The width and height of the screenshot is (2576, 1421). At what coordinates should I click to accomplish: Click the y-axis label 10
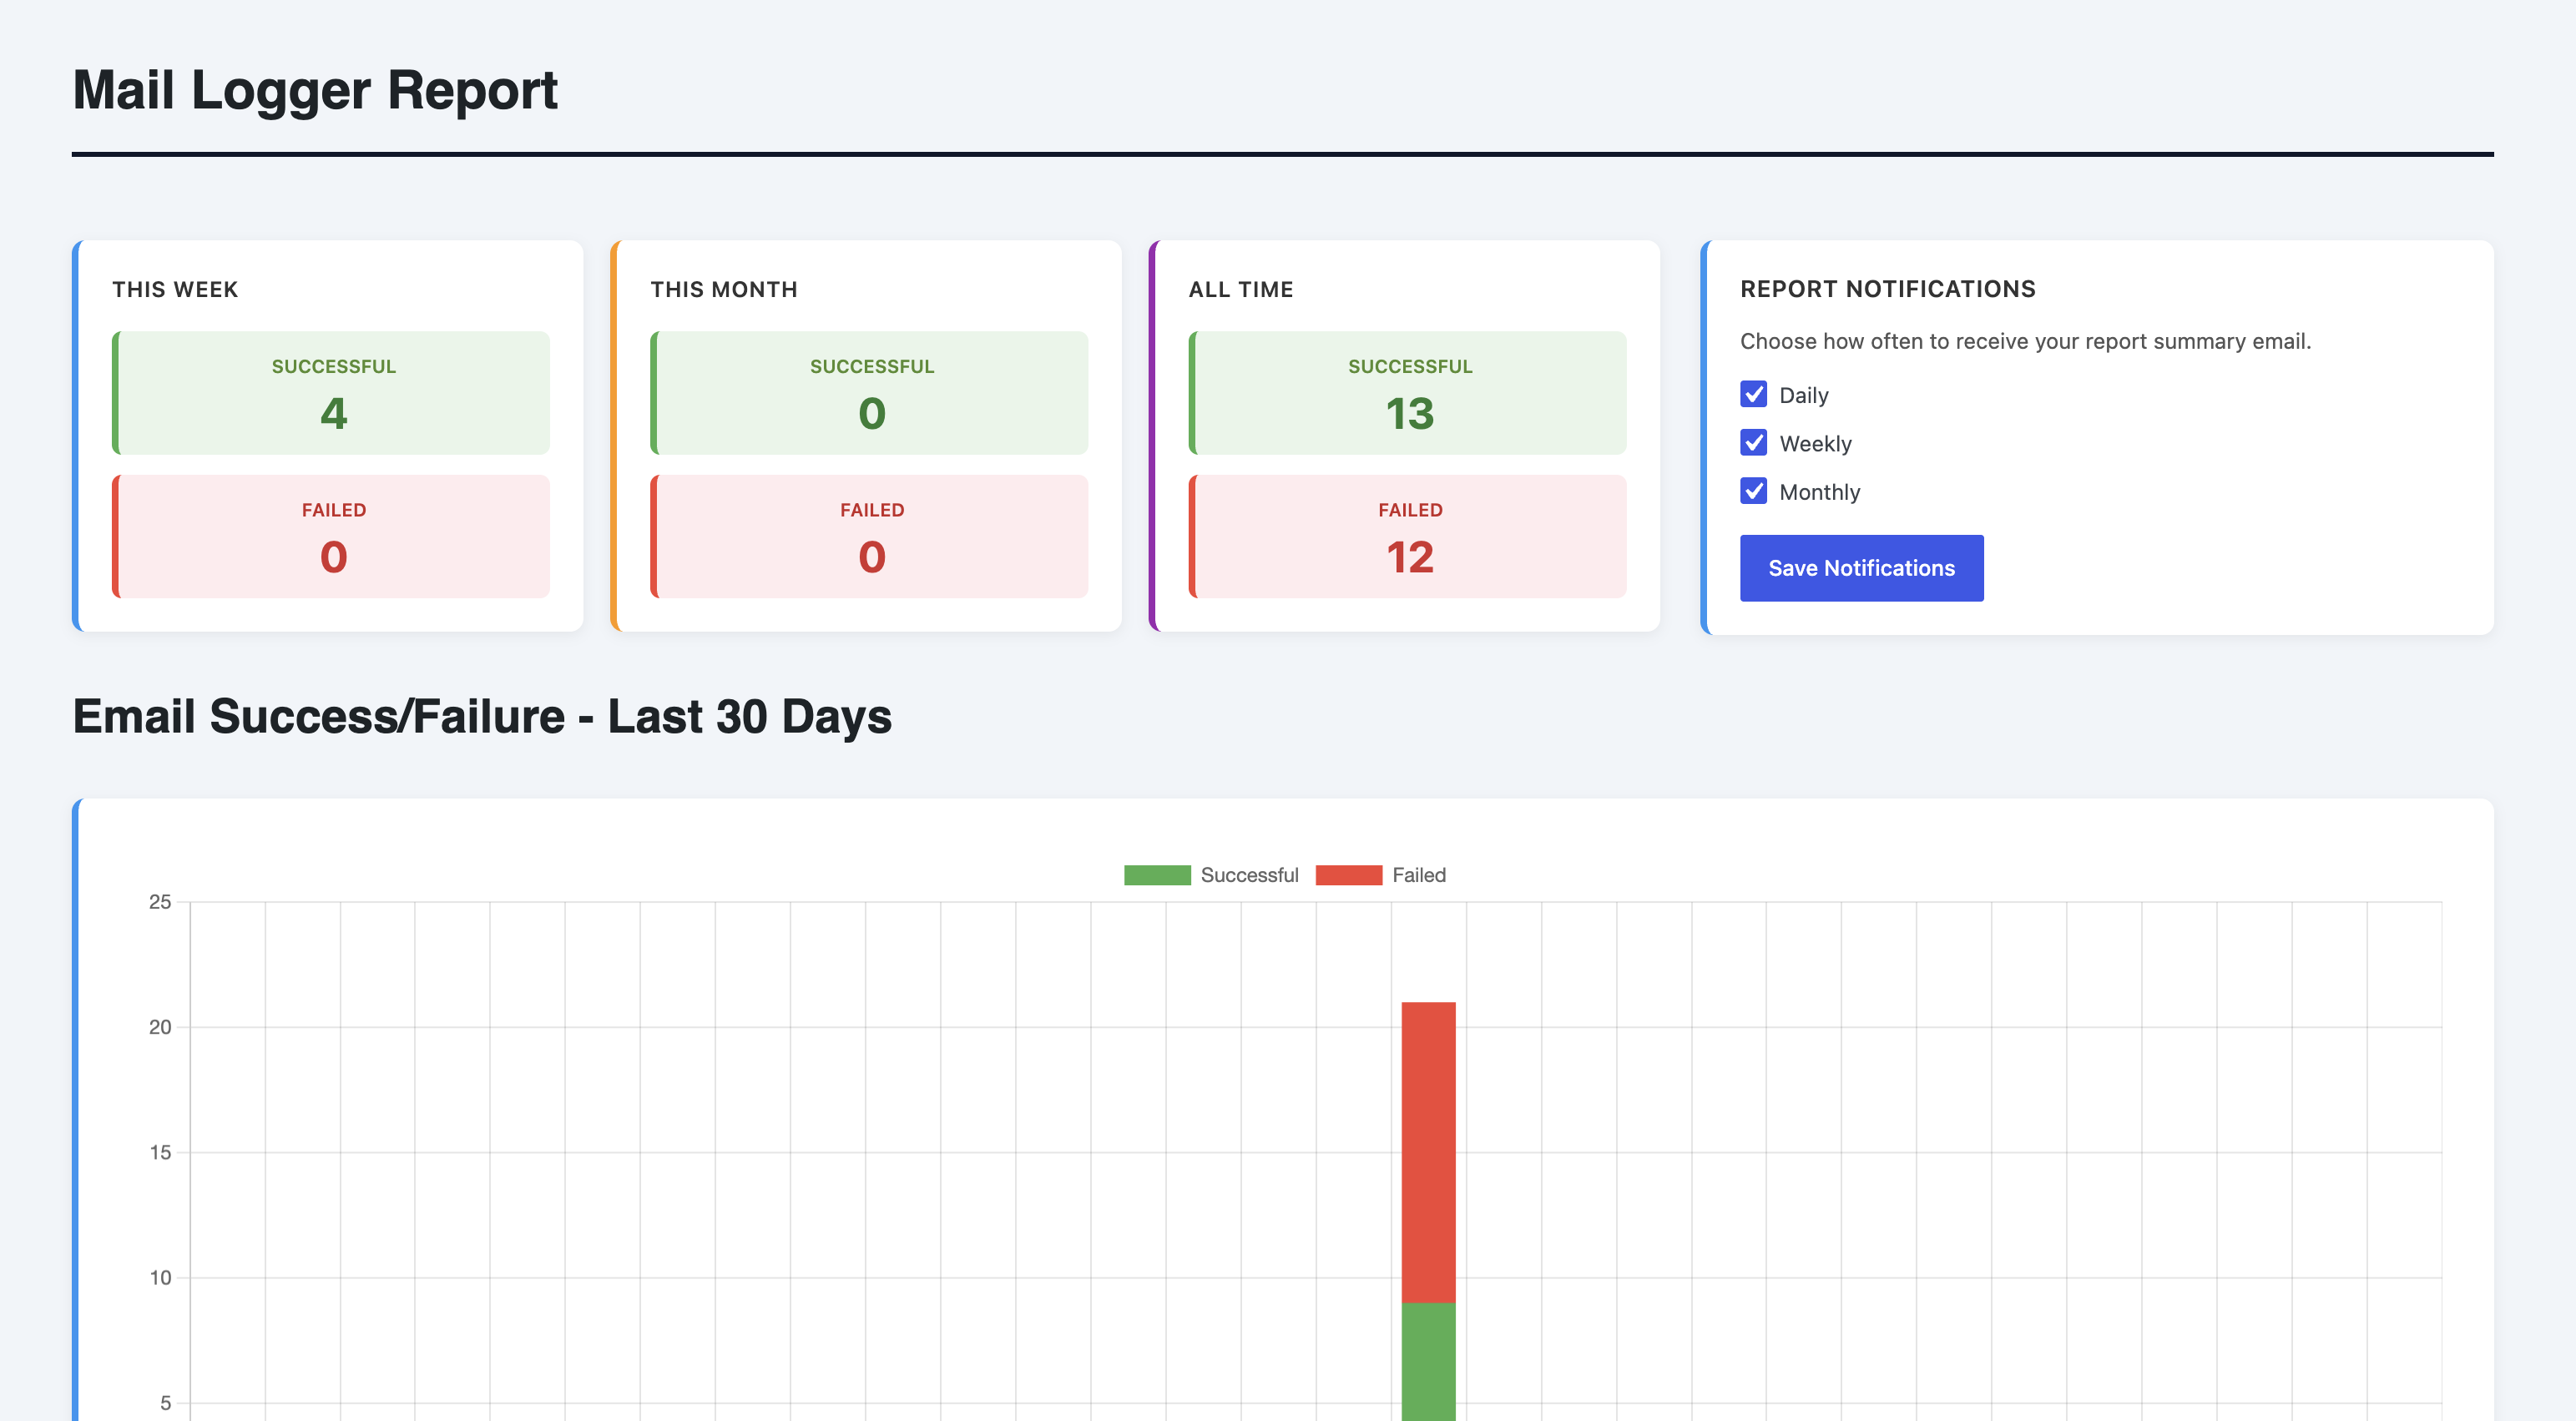[x=160, y=1277]
